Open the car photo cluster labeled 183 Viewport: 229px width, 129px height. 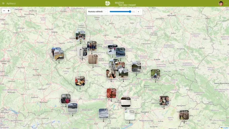[120, 52]
